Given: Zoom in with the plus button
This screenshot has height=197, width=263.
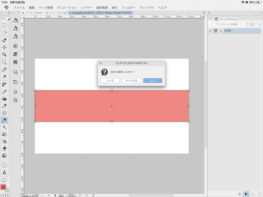Looking at the screenshot, I should [49, 195].
